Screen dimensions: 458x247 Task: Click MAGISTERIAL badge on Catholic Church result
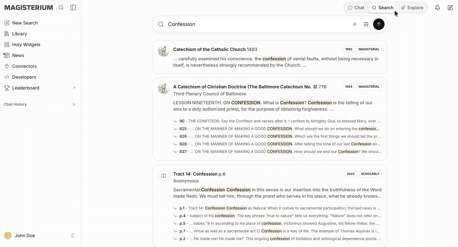click(369, 49)
